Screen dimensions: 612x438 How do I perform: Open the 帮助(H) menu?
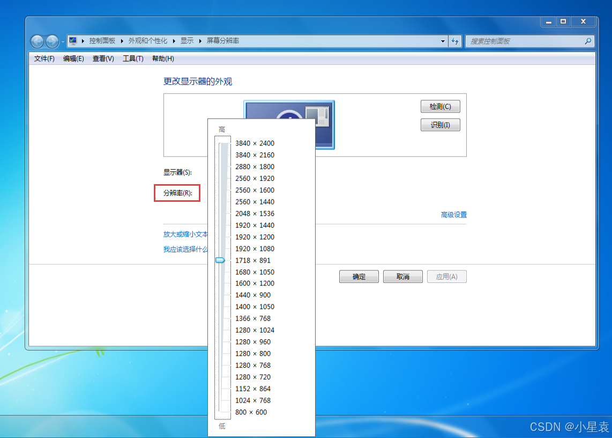163,59
